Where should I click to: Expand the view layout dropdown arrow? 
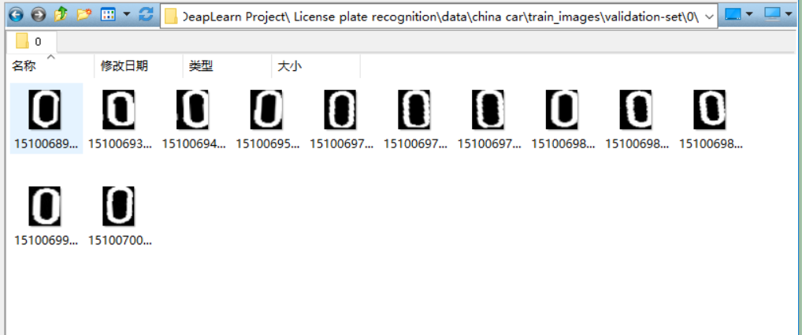tap(126, 15)
